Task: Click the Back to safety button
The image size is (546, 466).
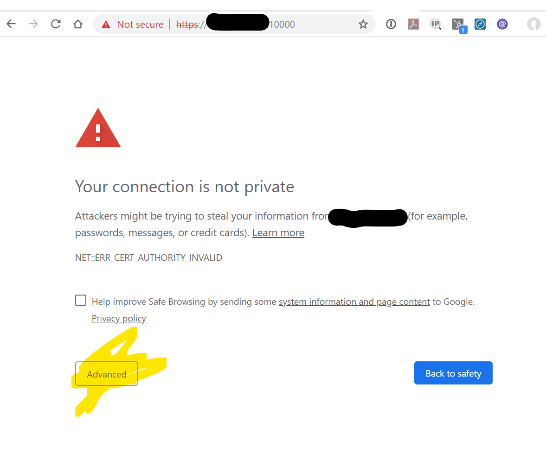Action: tap(453, 373)
